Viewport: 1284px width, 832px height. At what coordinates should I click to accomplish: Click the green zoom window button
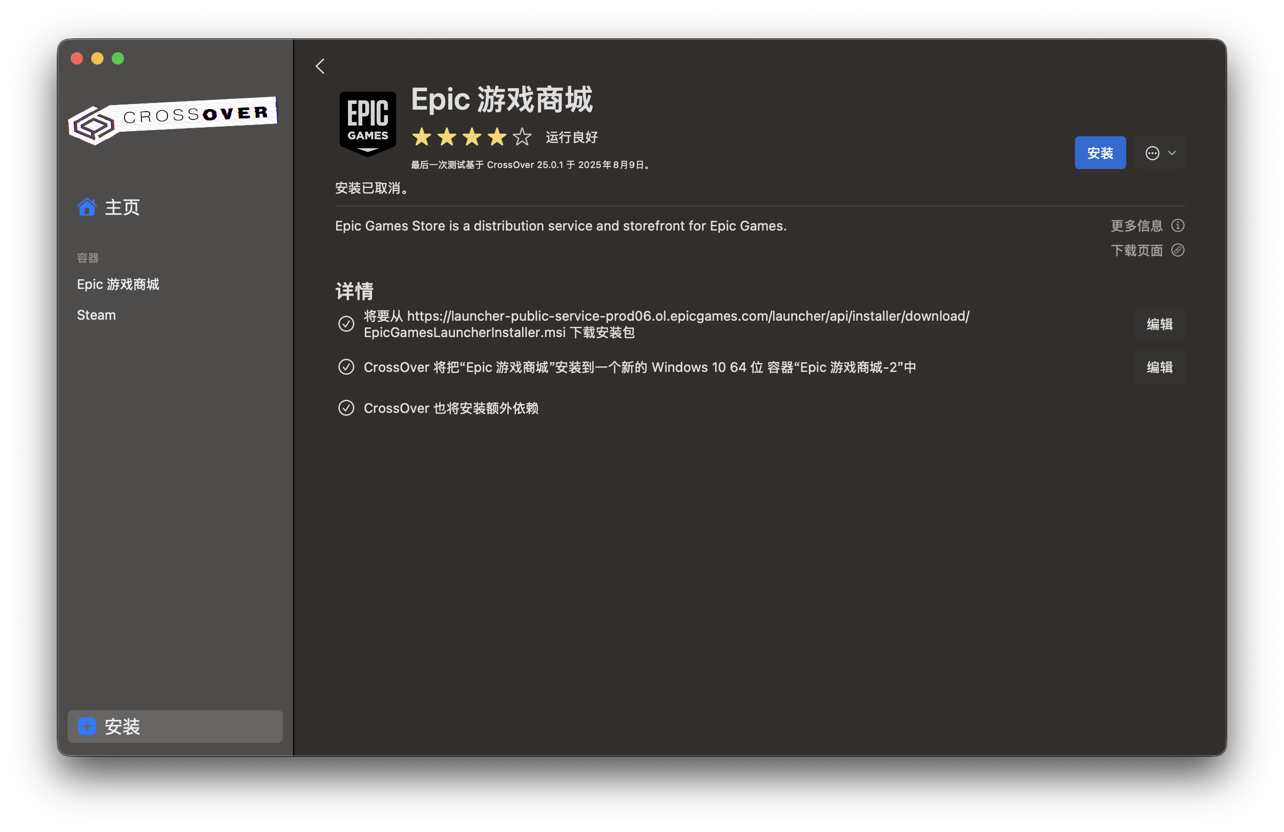click(118, 58)
